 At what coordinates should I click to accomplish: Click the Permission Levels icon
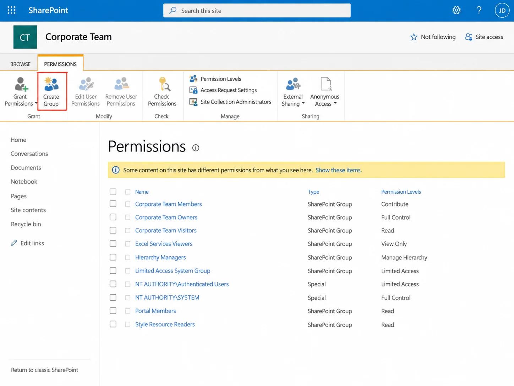pyautogui.click(x=193, y=79)
